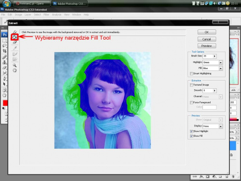Select the Hand tool in Extract dialog
Viewport: 241px width, 181px height.
tap(14, 70)
